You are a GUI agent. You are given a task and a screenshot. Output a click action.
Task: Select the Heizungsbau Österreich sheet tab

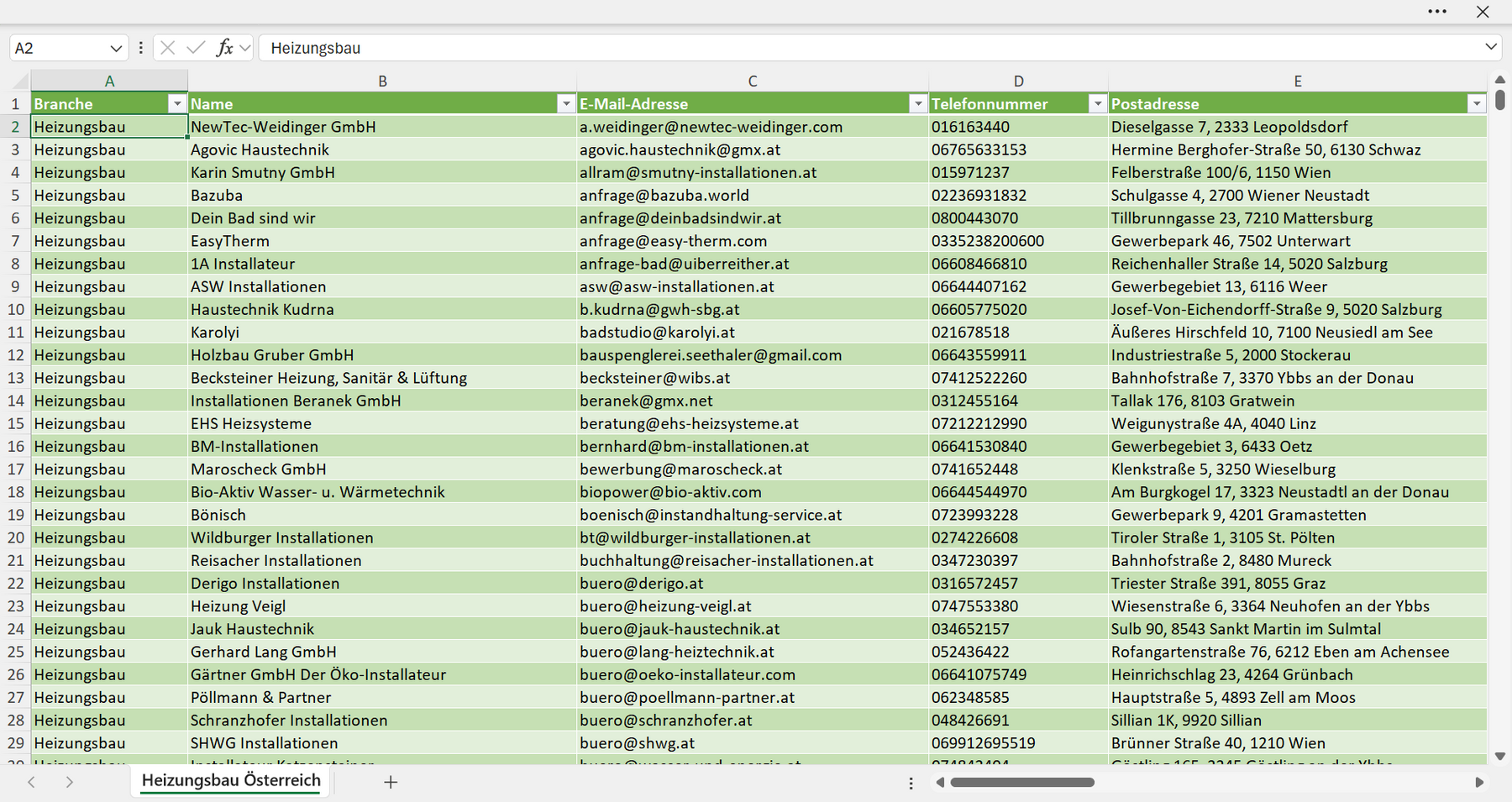[231, 781]
